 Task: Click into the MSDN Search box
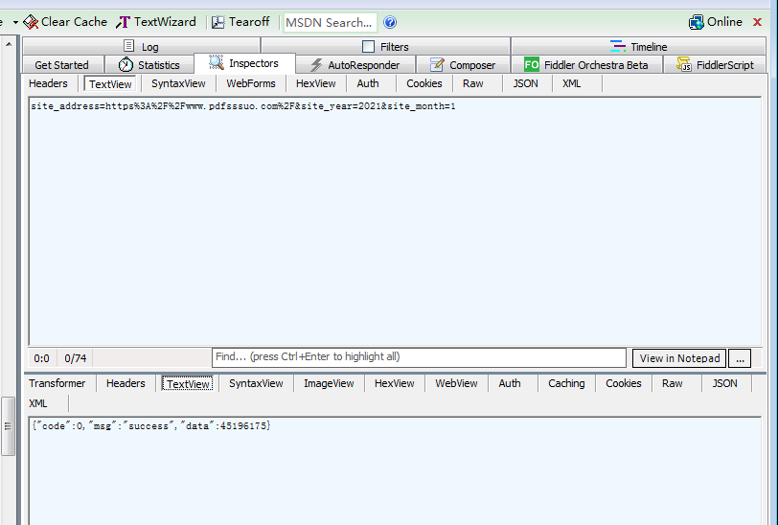coord(330,23)
